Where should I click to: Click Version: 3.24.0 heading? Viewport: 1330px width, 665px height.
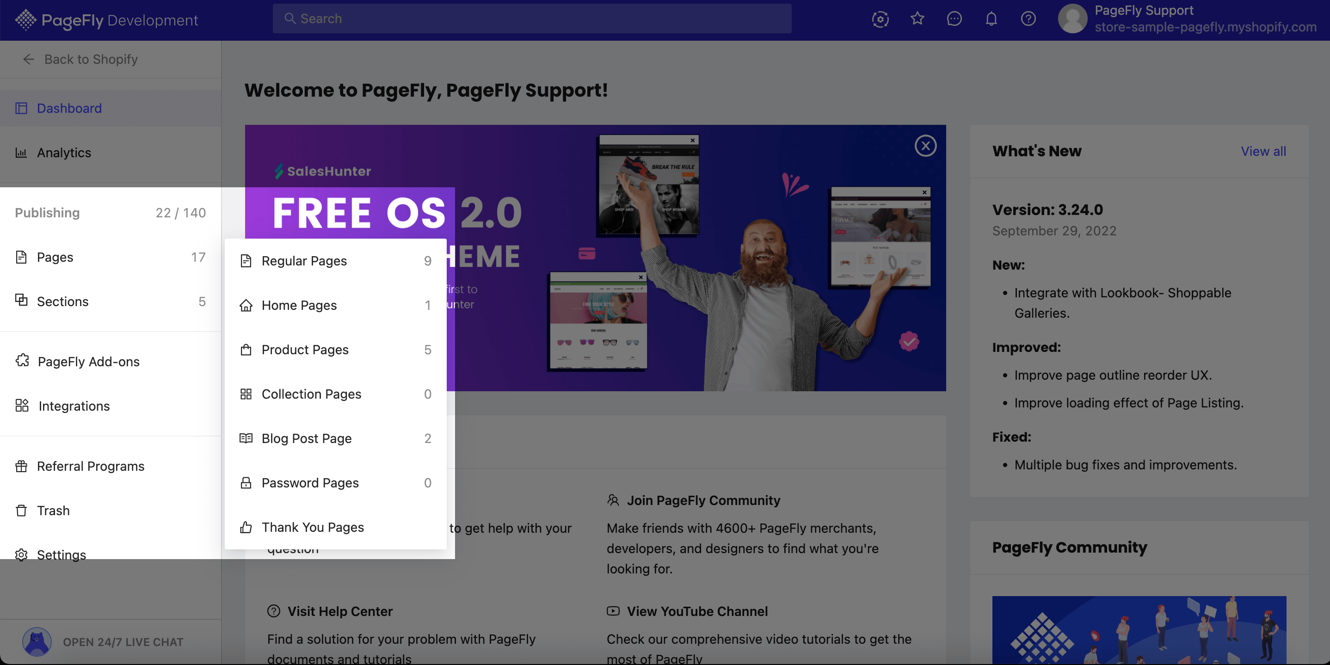tap(1047, 210)
